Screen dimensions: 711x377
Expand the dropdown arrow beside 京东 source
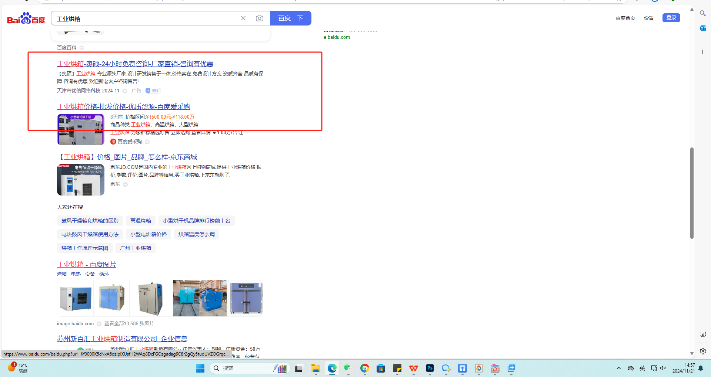coord(126,184)
